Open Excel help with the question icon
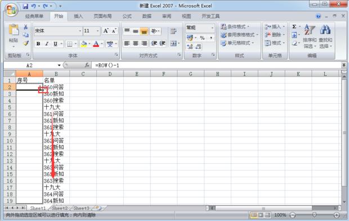This screenshot has height=221, width=349. point(318,16)
